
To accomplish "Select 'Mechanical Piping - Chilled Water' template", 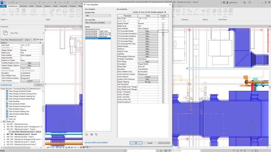I will click(97, 31).
